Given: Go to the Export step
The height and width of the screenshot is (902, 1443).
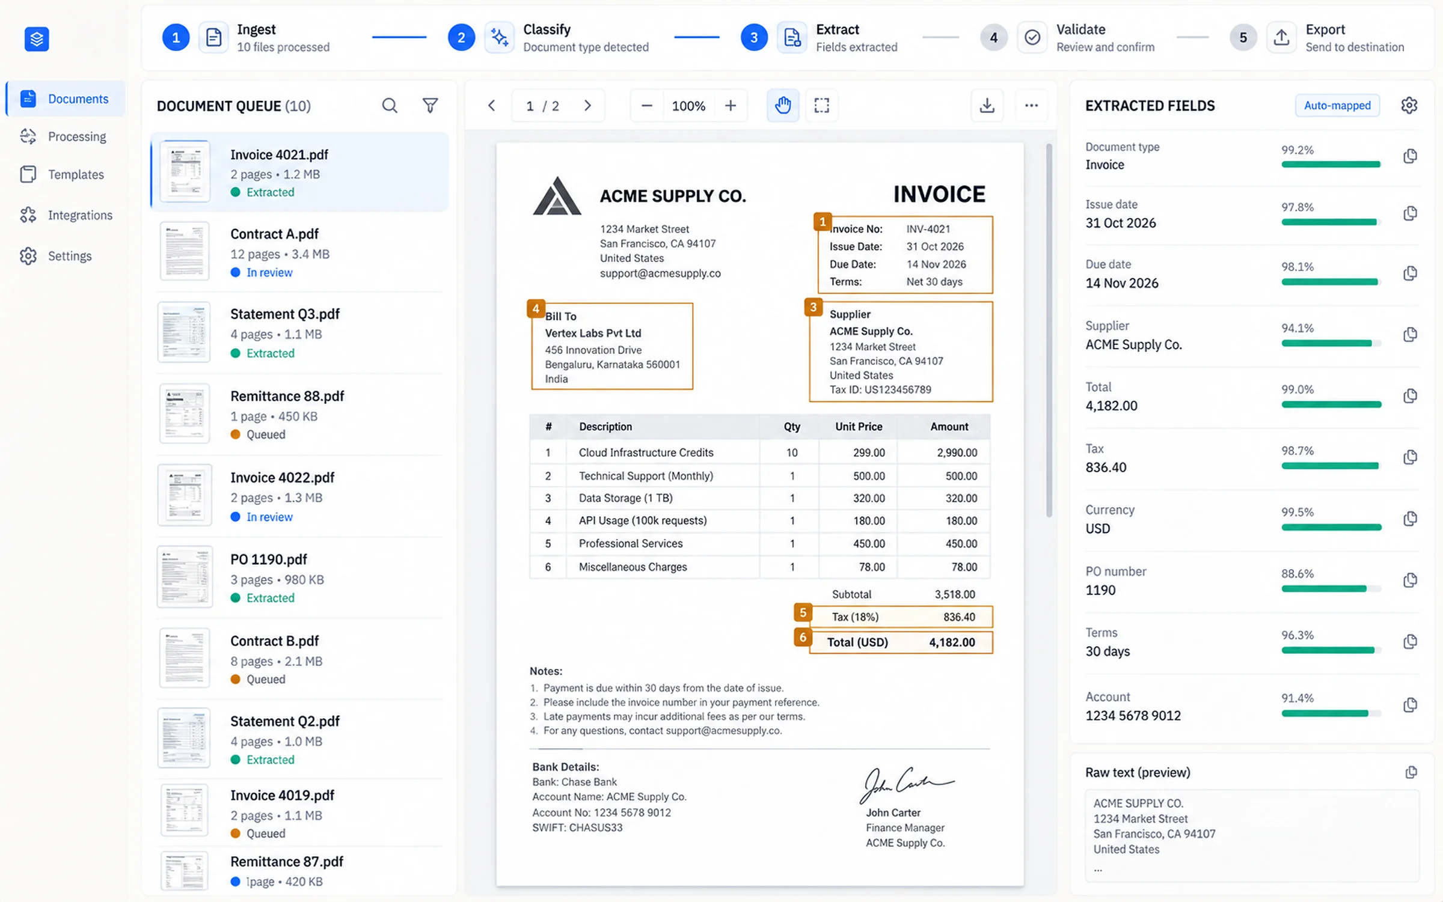Looking at the screenshot, I should [1317, 38].
